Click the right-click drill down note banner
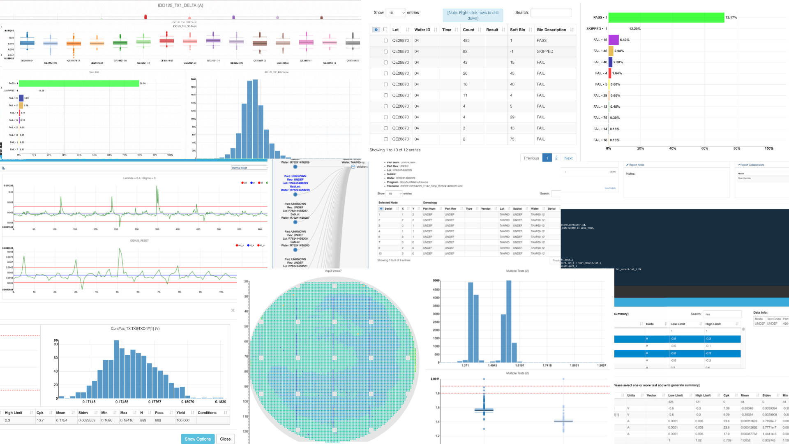Screen dimensions: 789x444 pyautogui.click(x=473, y=15)
